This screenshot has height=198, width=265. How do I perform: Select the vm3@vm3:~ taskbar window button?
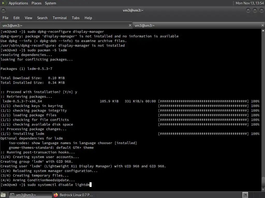point(30,195)
